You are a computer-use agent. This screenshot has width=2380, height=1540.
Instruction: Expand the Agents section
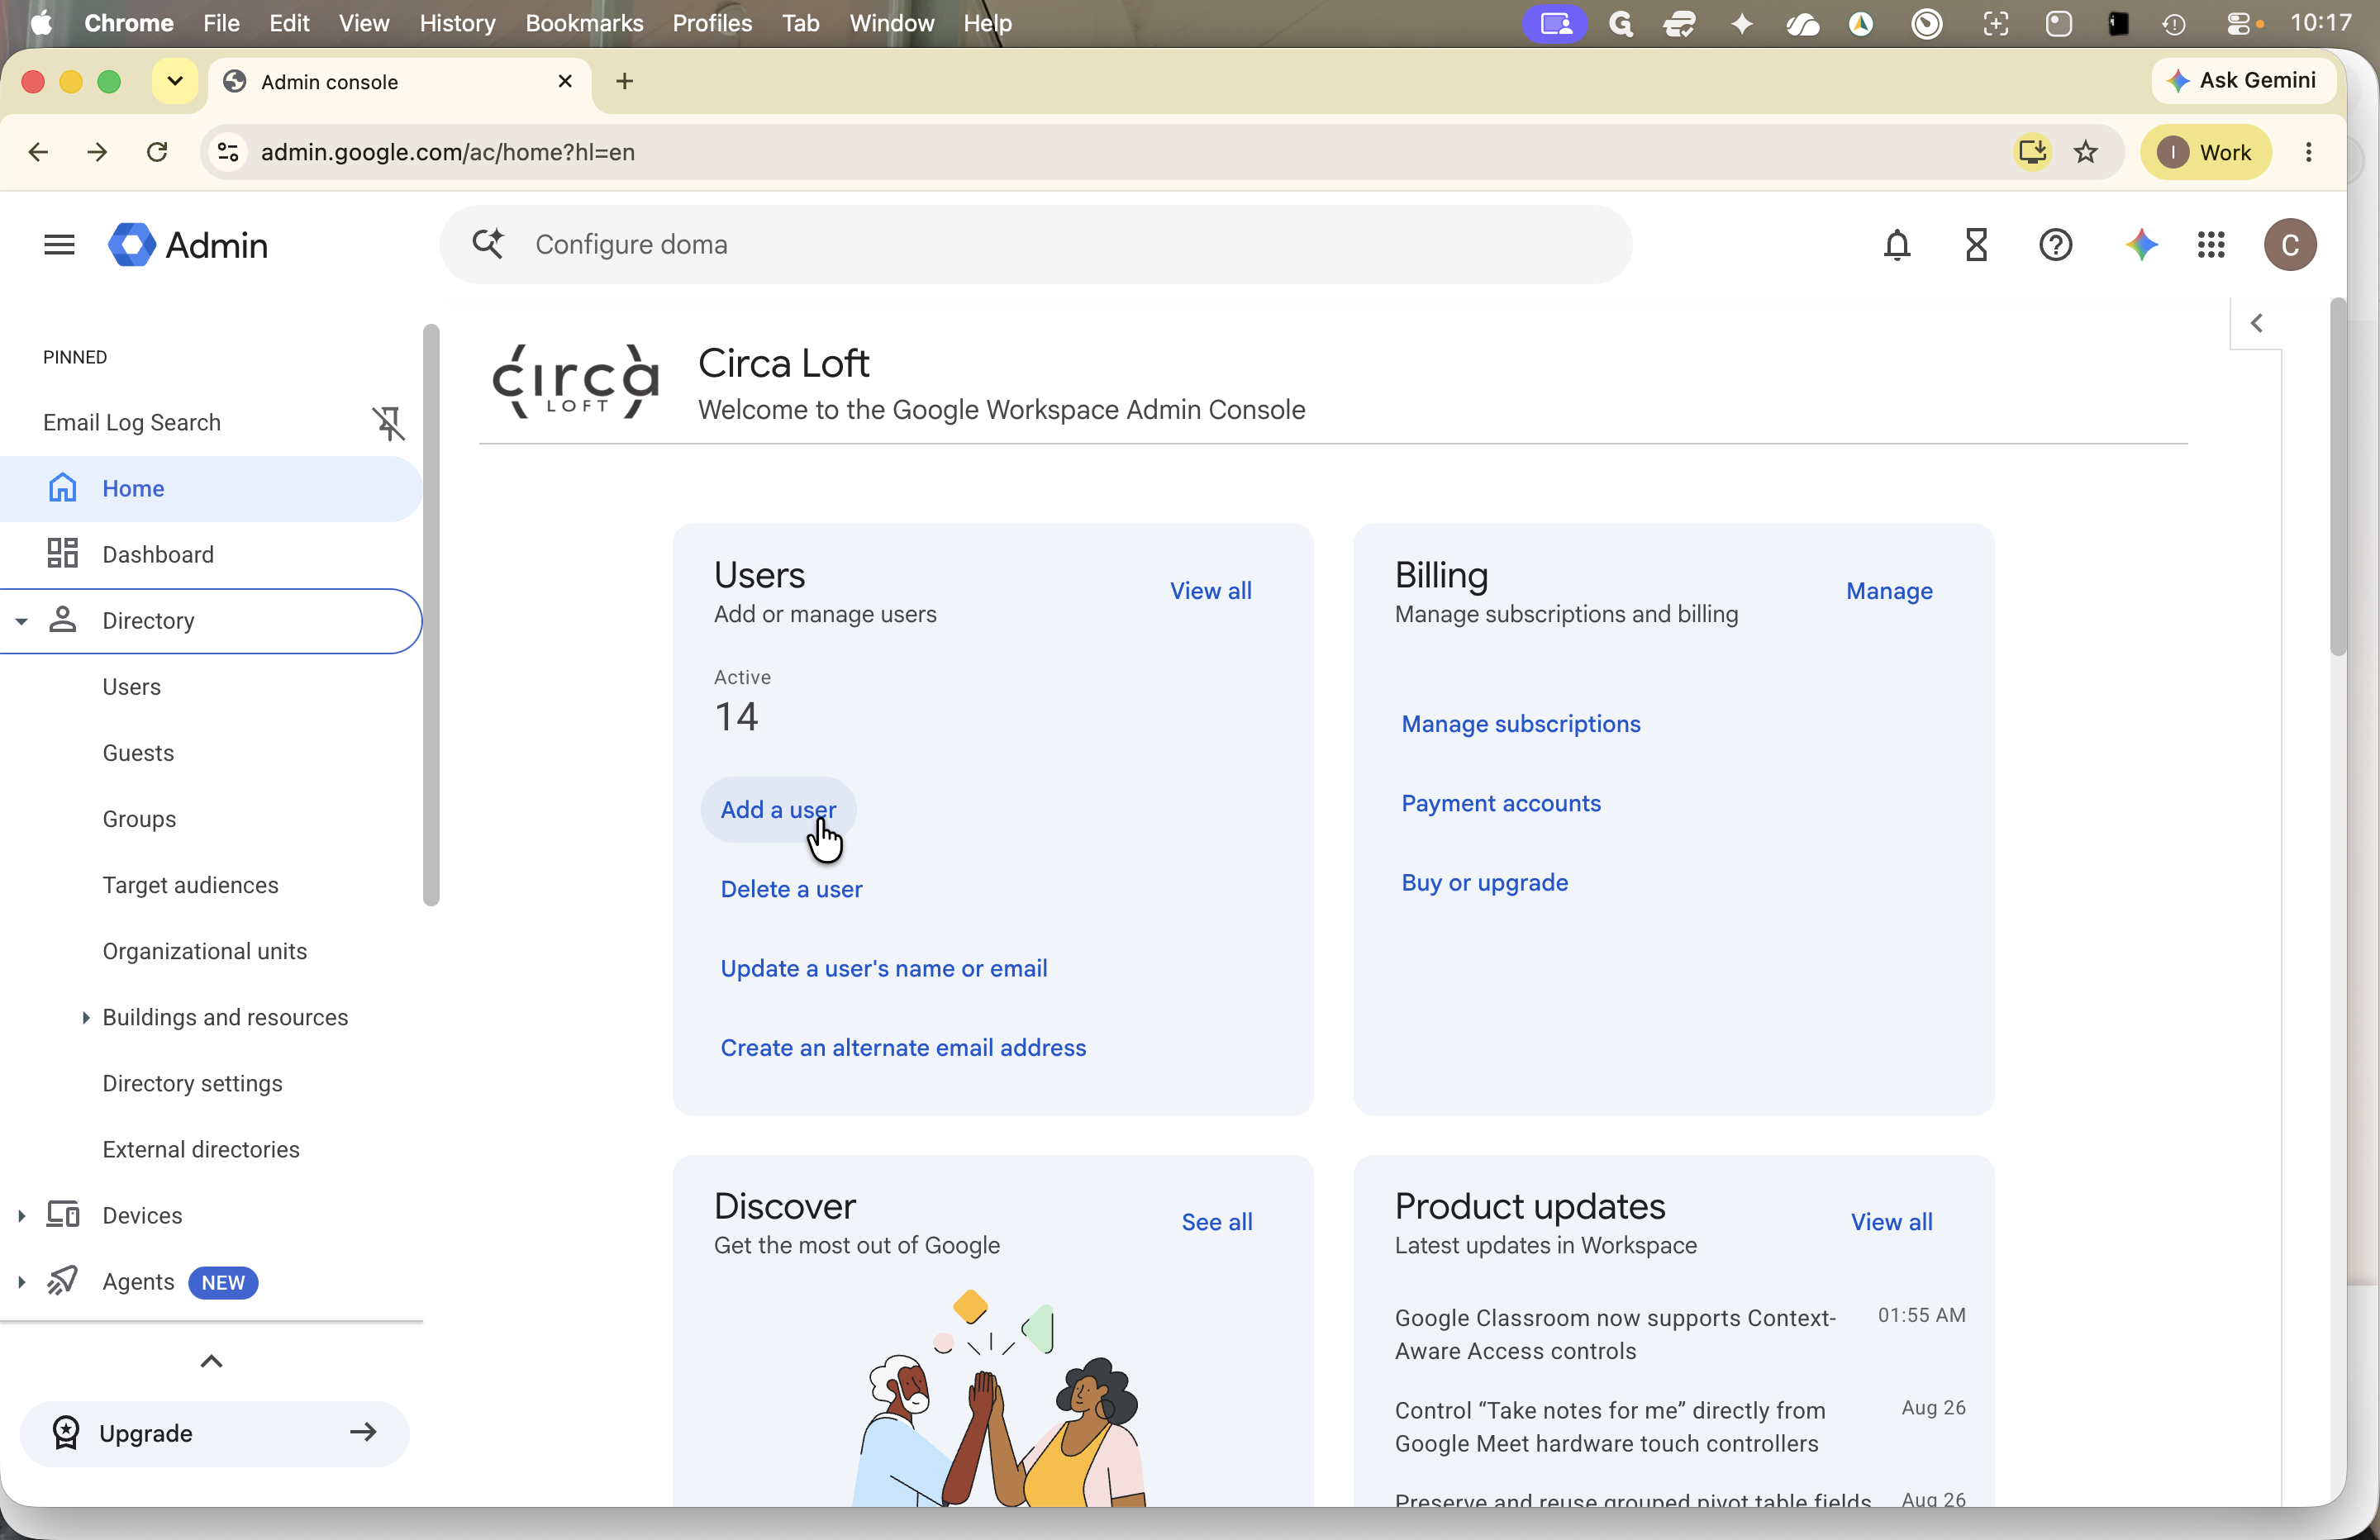[x=21, y=1282]
